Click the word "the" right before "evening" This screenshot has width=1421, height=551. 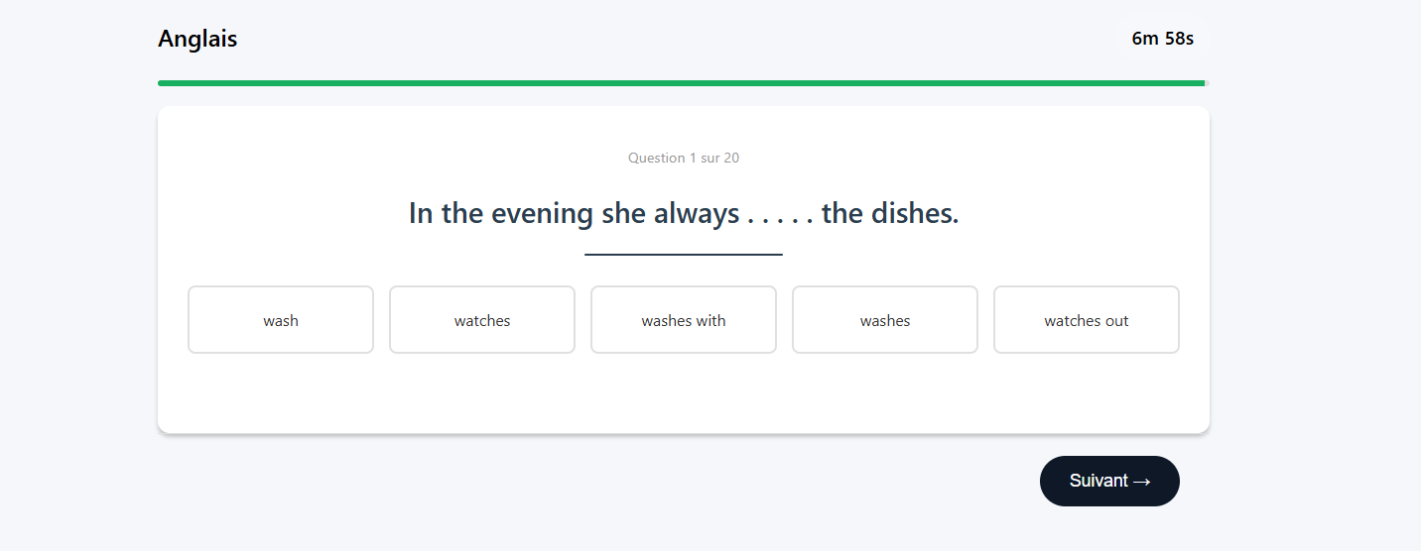tap(462, 214)
